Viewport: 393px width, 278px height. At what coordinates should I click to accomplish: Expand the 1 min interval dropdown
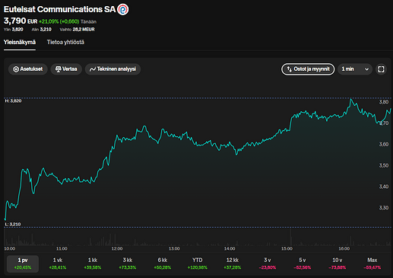pyautogui.click(x=355, y=69)
